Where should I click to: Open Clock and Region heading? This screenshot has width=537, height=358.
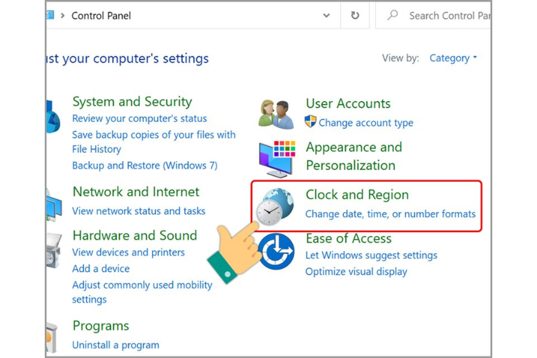point(357,195)
